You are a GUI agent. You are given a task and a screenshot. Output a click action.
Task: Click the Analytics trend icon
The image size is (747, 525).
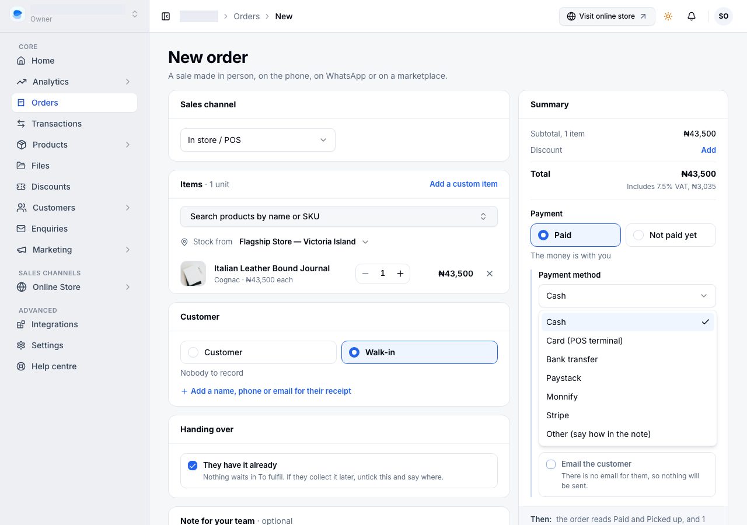coord(22,82)
